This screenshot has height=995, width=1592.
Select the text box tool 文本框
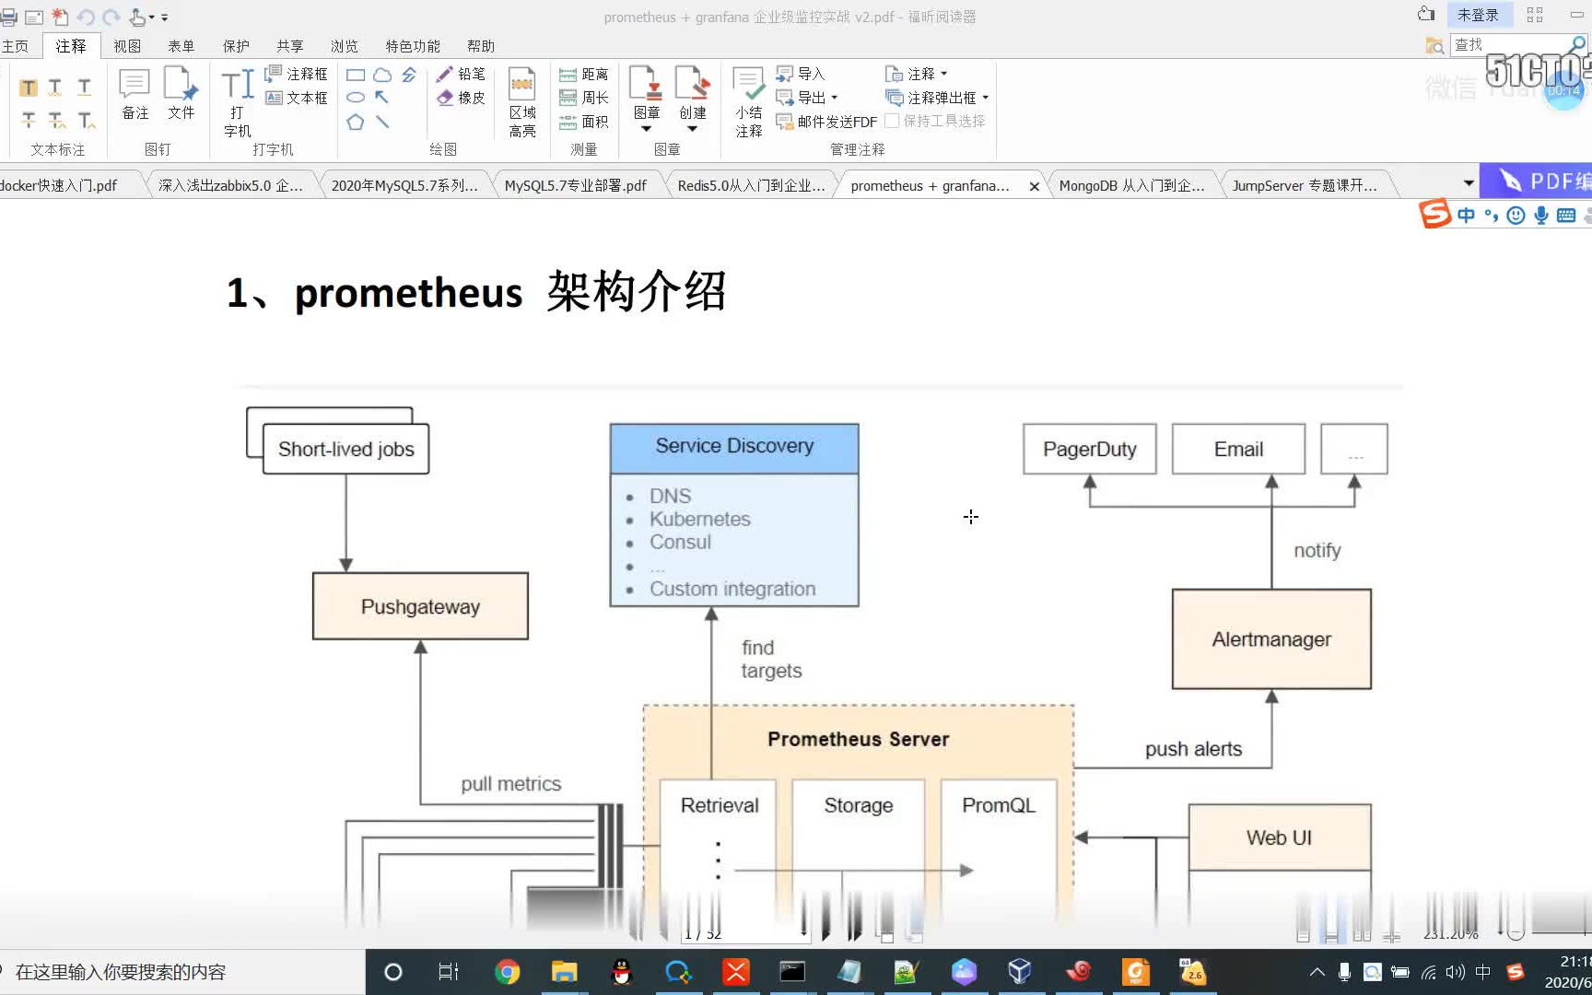296,98
